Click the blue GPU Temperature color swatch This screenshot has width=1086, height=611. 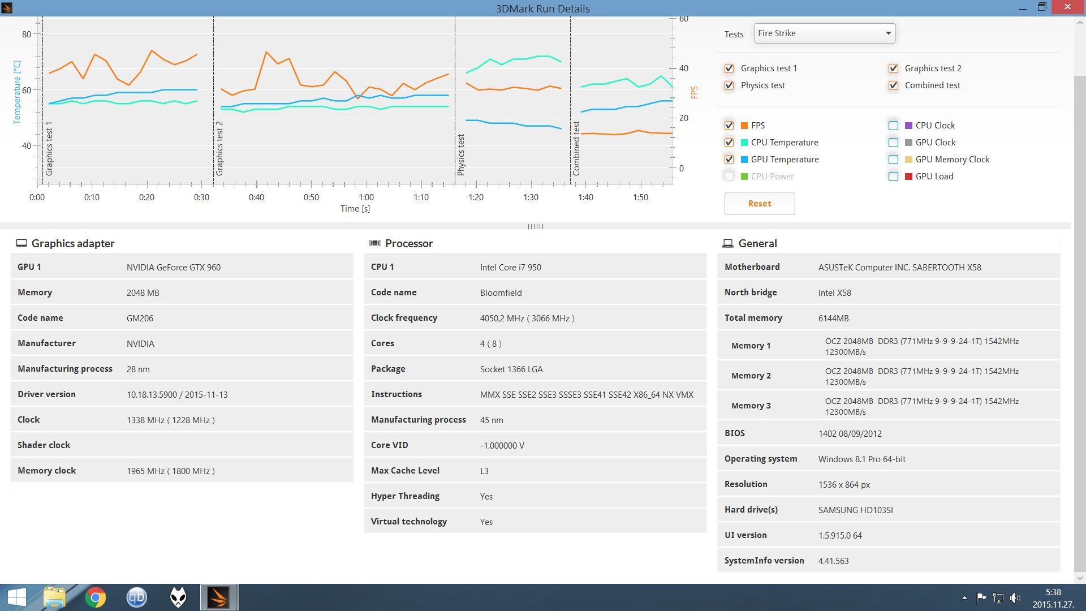744,160
